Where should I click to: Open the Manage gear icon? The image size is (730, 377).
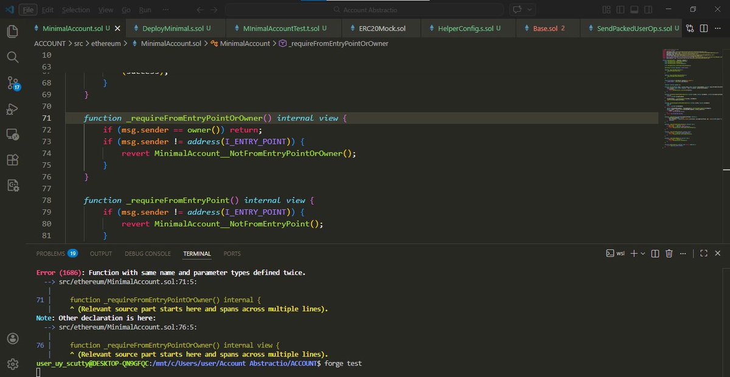12,364
